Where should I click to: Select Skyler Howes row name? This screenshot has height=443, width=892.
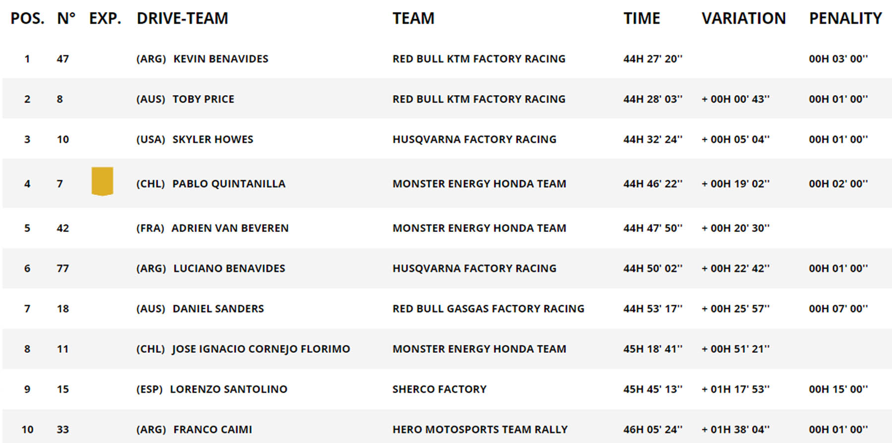click(x=213, y=139)
